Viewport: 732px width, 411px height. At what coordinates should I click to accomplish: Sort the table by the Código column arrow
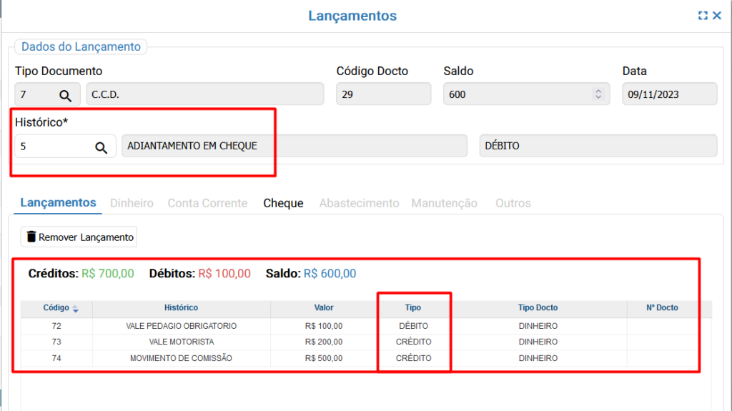[x=76, y=308]
